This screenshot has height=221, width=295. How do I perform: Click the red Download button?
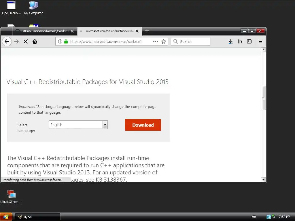point(143,125)
